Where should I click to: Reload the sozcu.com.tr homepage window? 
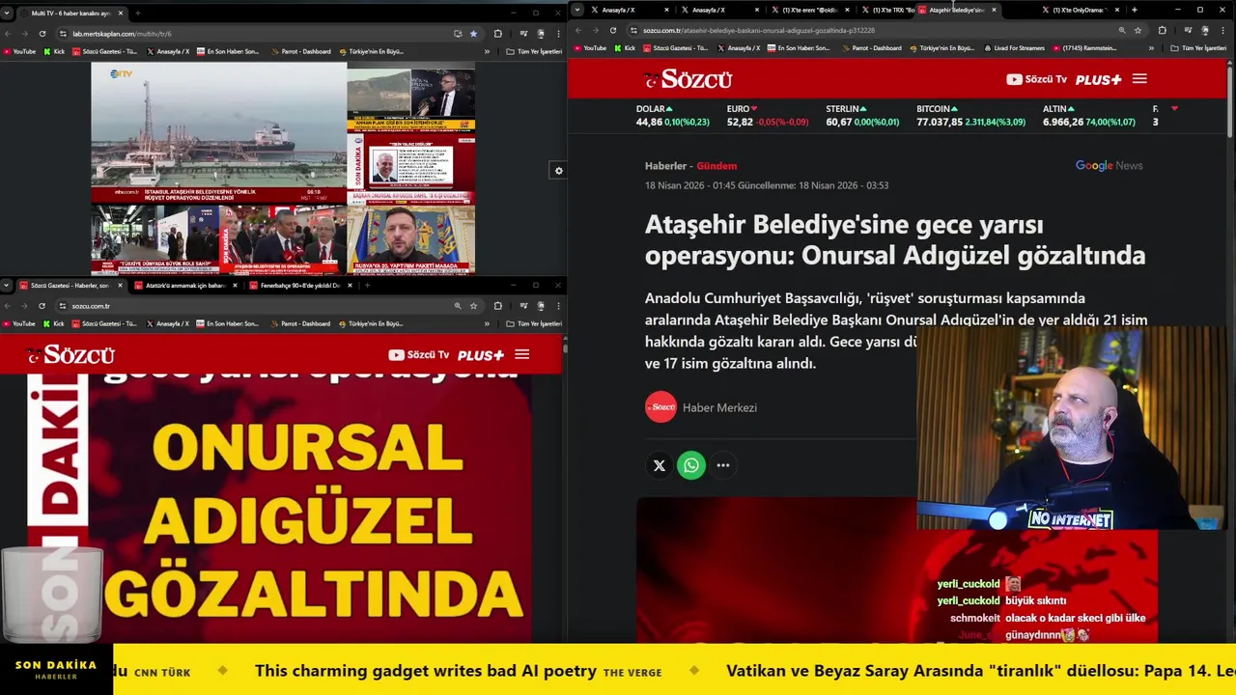pos(42,306)
